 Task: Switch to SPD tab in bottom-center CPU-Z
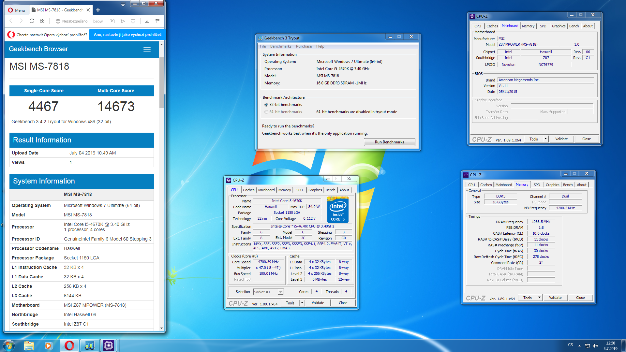(x=299, y=190)
